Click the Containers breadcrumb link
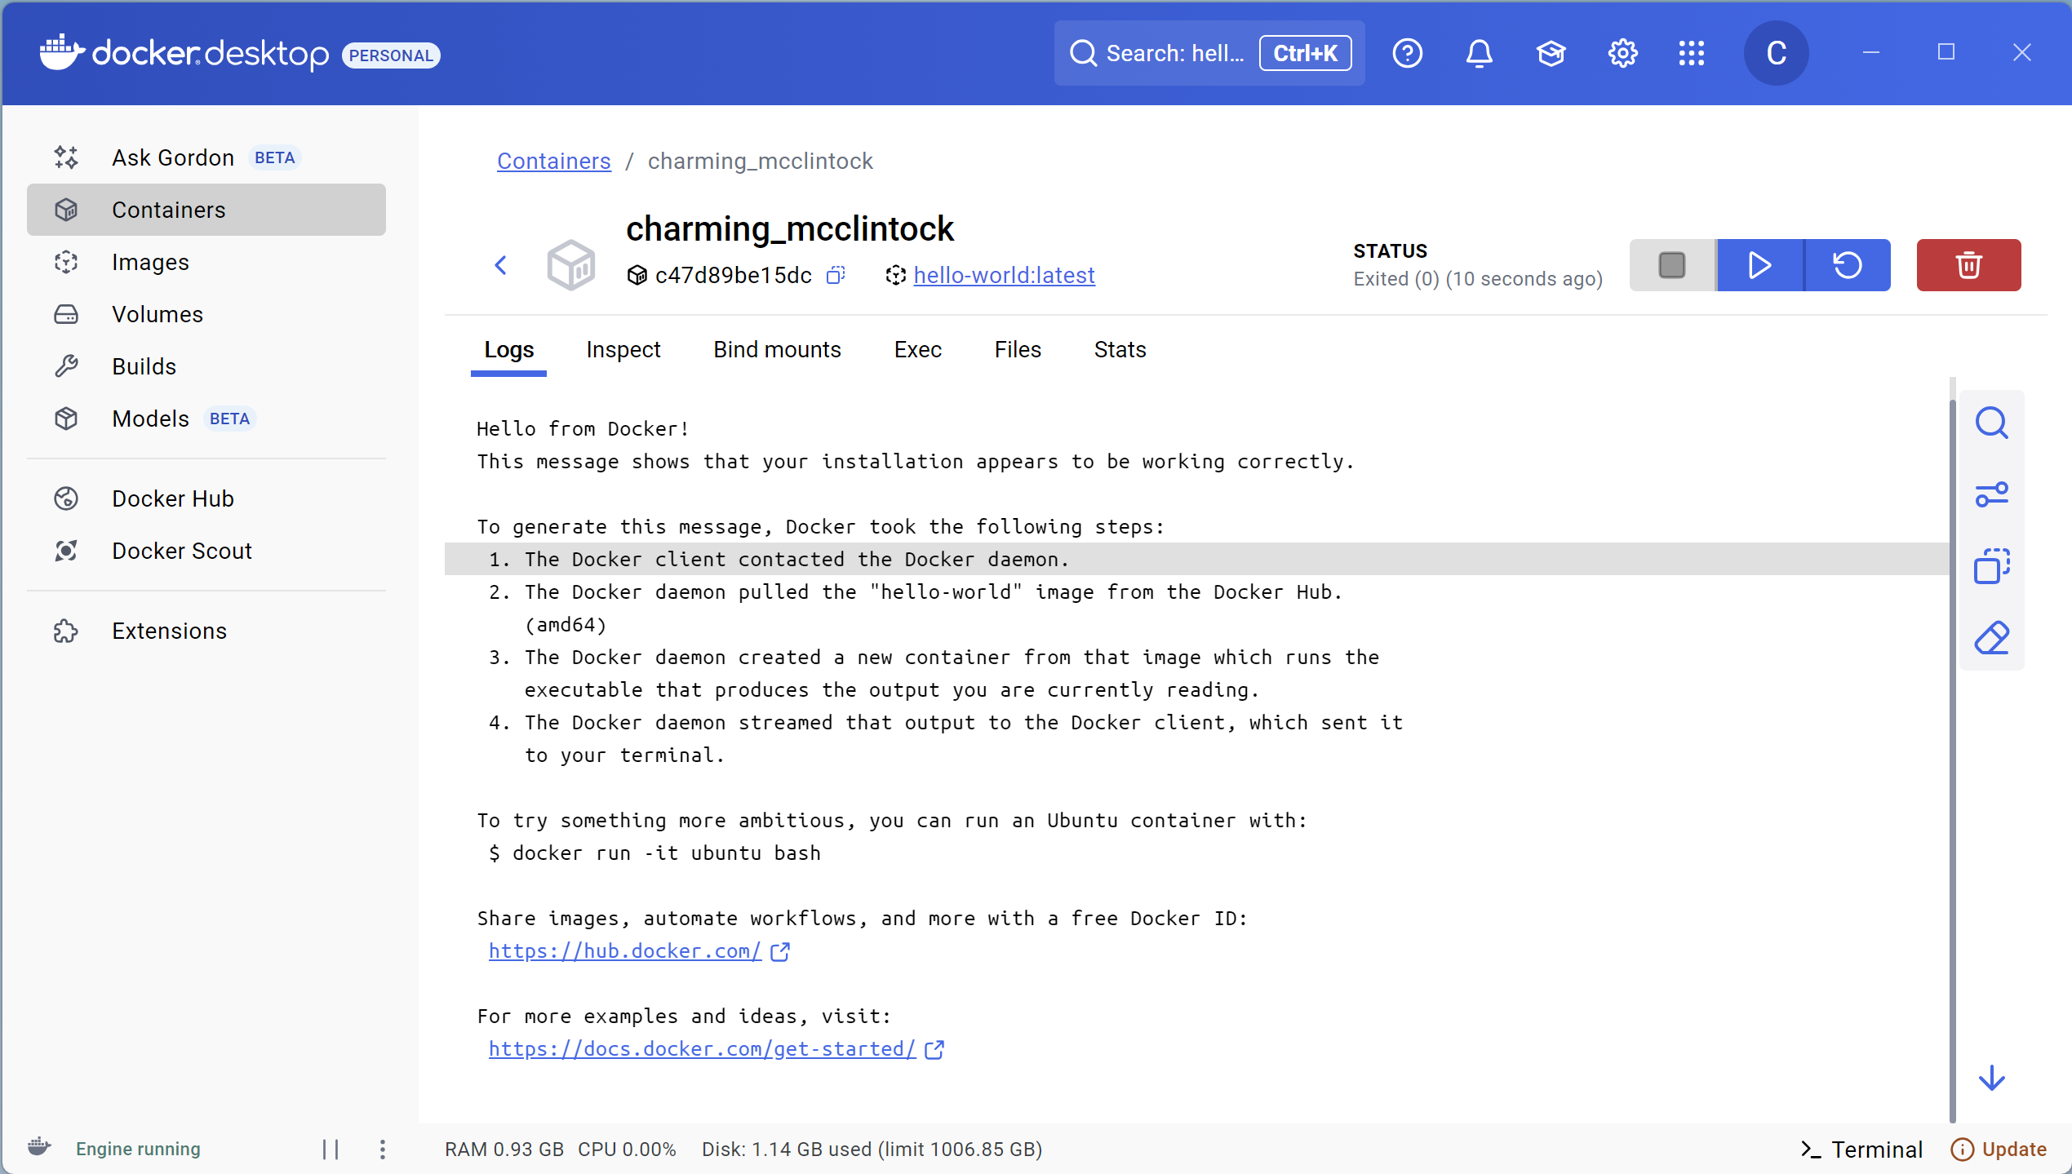Image resolution: width=2072 pixels, height=1174 pixels. 553,162
